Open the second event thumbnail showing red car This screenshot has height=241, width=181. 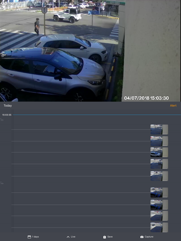159,141
